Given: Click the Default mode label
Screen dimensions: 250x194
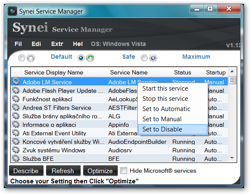Looking at the screenshot, I should tap(61, 57).
